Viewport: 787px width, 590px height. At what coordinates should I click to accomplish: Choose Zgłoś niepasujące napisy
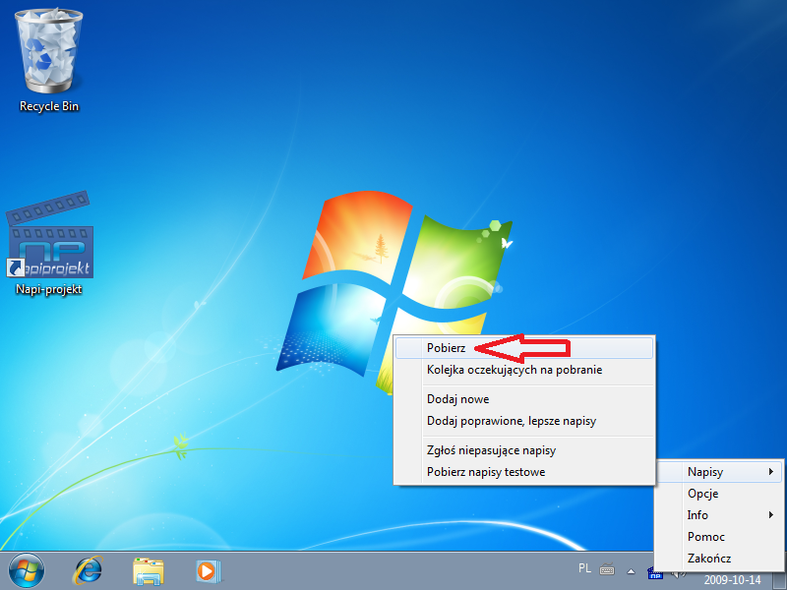[524, 450]
